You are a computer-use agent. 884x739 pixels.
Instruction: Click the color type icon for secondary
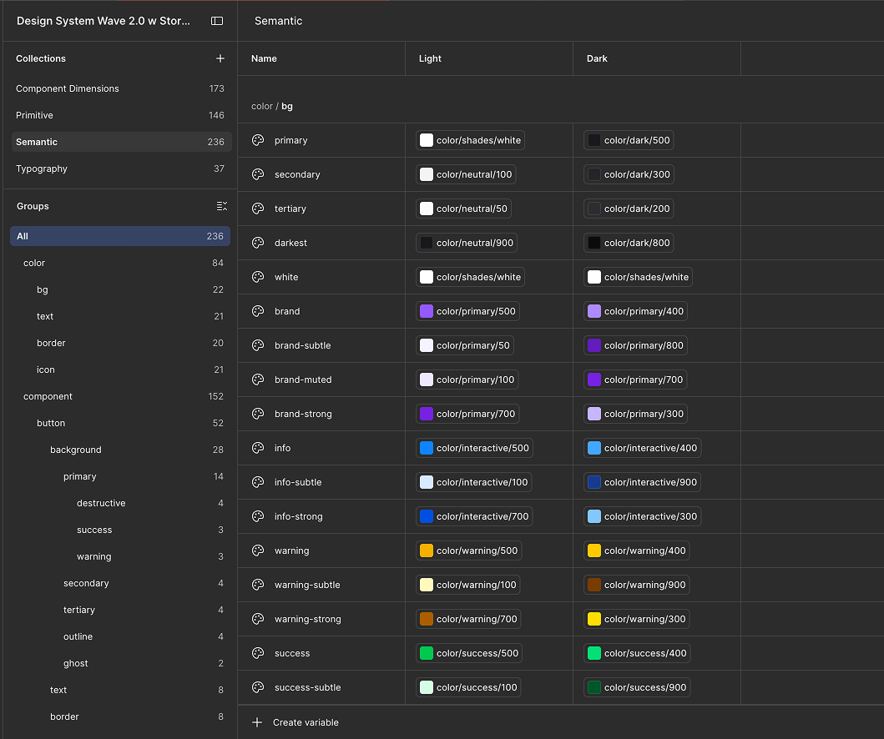pyautogui.click(x=258, y=174)
